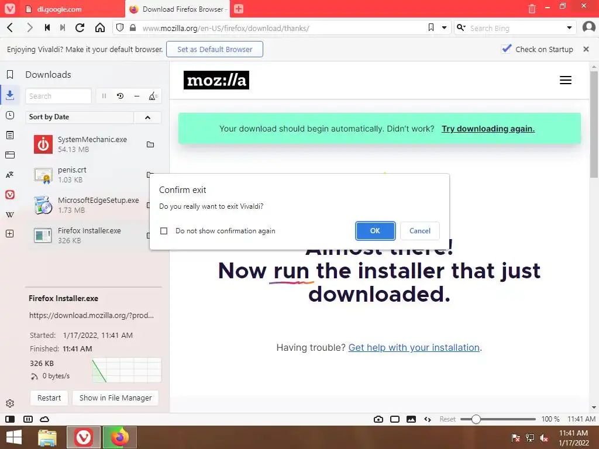Expand the search history dropdown
Viewport: 599px width, 449px height.
click(x=569, y=27)
